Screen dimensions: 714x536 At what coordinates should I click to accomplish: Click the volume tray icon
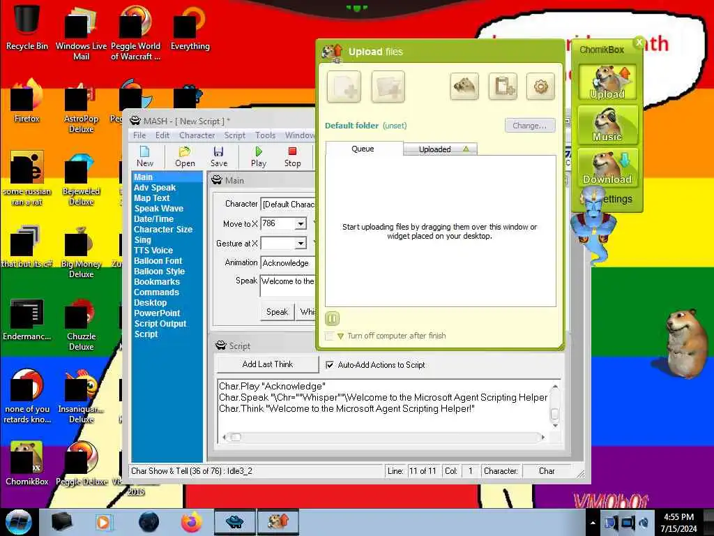(x=644, y=523)
